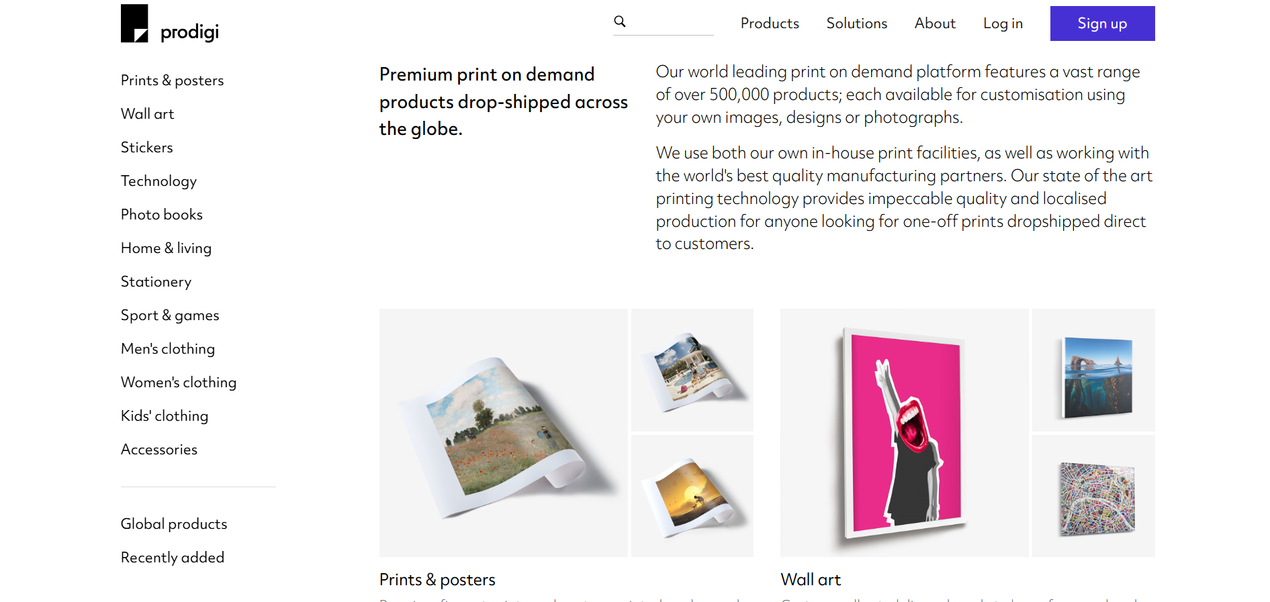This screenshot has height=602, width=1270.
Task: Open the Products menu
Action: click(x=770, y=23)
